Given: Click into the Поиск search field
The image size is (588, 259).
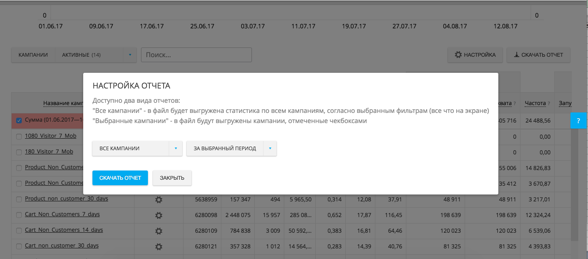Looking at the screenshot, I should click(x=196, y=55).
